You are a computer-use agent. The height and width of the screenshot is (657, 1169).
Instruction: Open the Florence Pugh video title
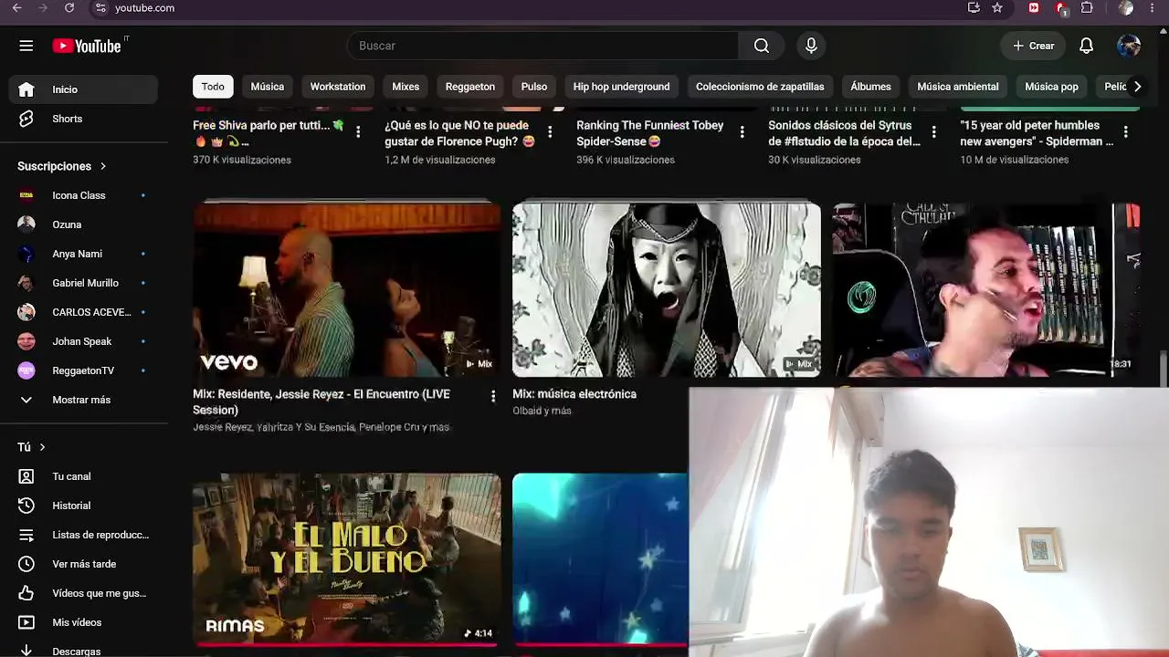(x=459, y=133)
